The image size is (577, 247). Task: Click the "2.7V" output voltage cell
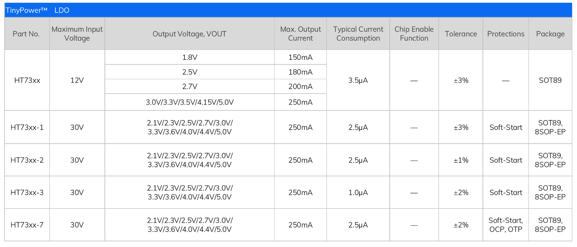coord(190,86)
